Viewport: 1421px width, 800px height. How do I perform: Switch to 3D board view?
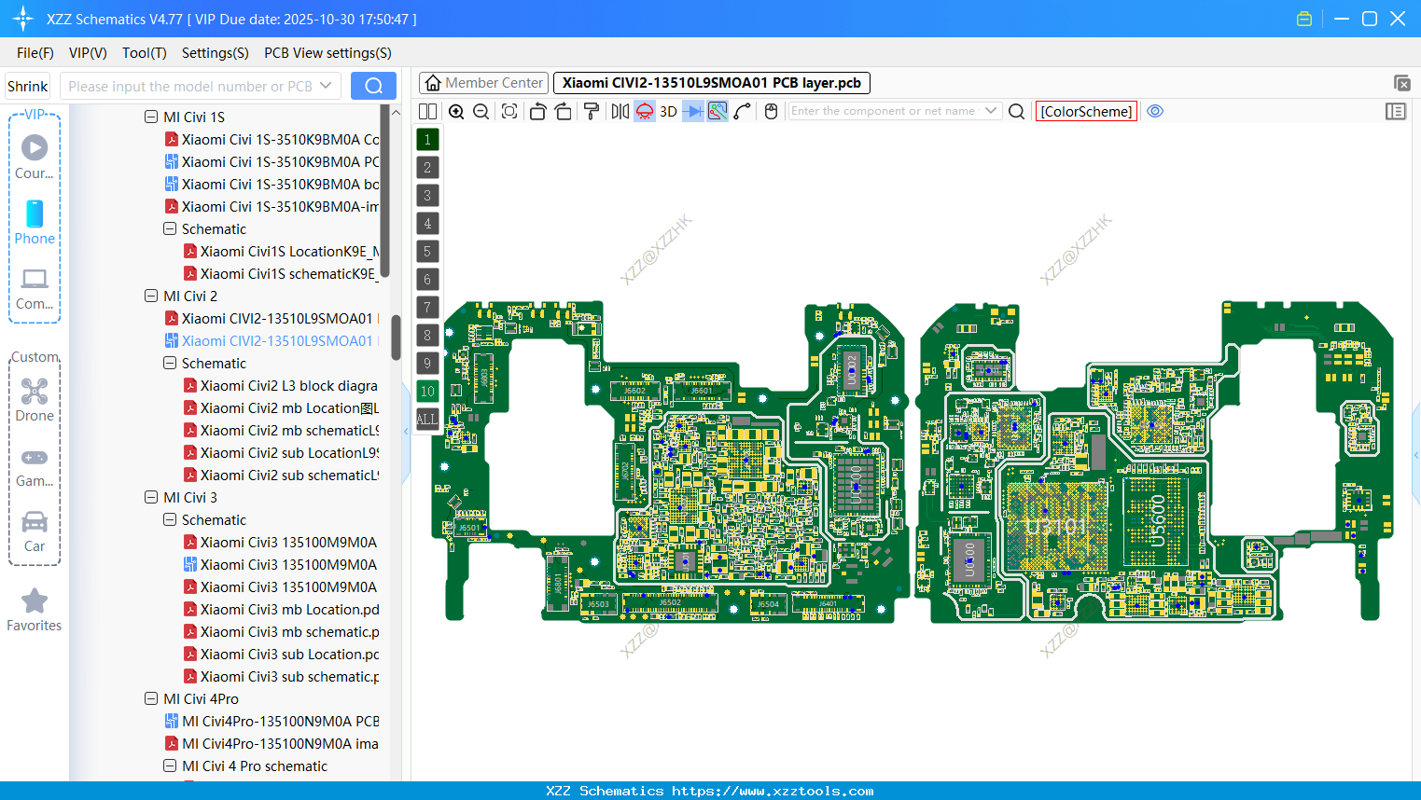668,111
